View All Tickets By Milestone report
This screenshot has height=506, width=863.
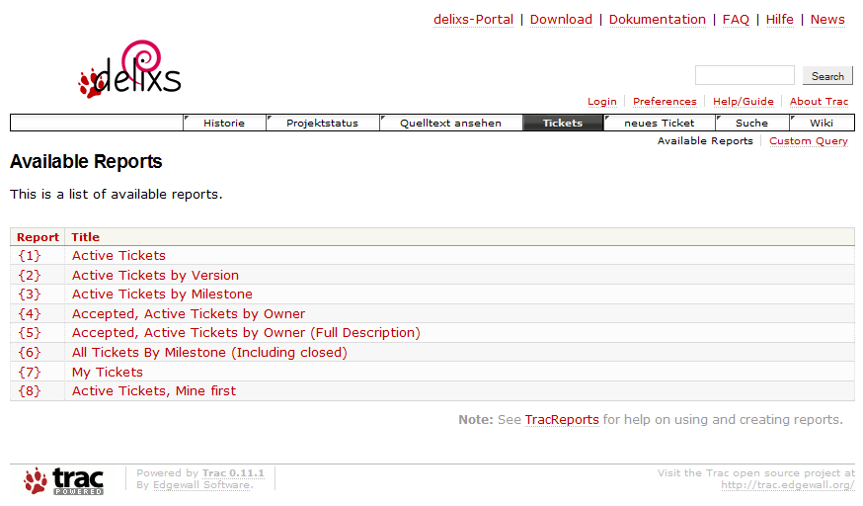pos(209,353)
